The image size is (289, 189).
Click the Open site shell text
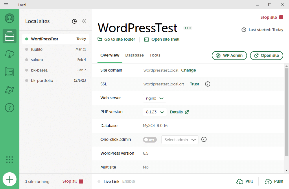point(165,39)
